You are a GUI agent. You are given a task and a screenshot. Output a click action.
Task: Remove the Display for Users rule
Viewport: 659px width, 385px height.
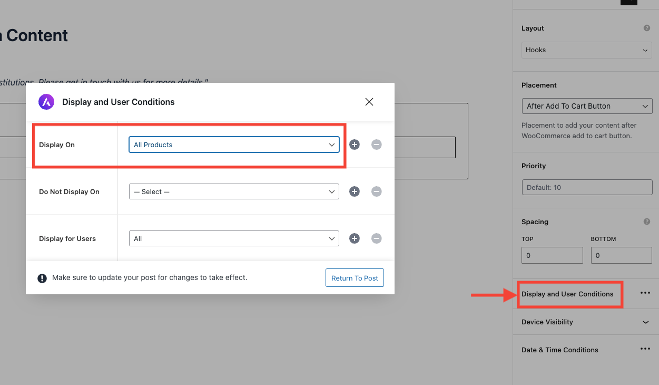click(376, 238)
